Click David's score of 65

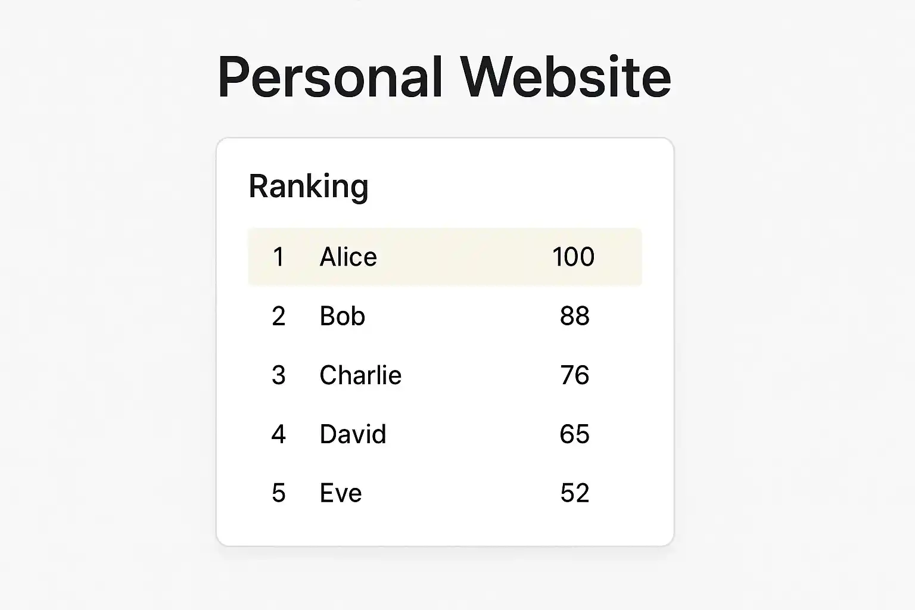pos(574,434)
